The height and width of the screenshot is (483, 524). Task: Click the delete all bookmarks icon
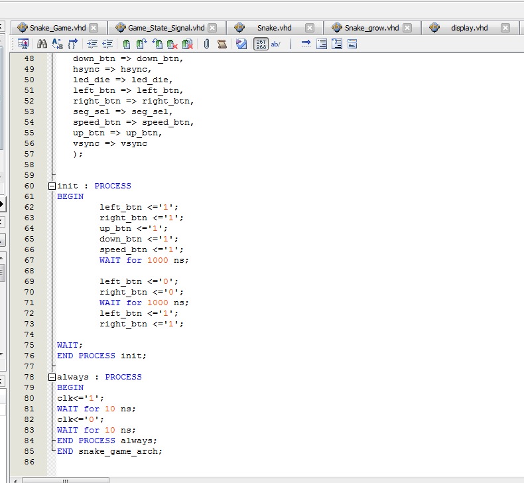pos(188,44)
